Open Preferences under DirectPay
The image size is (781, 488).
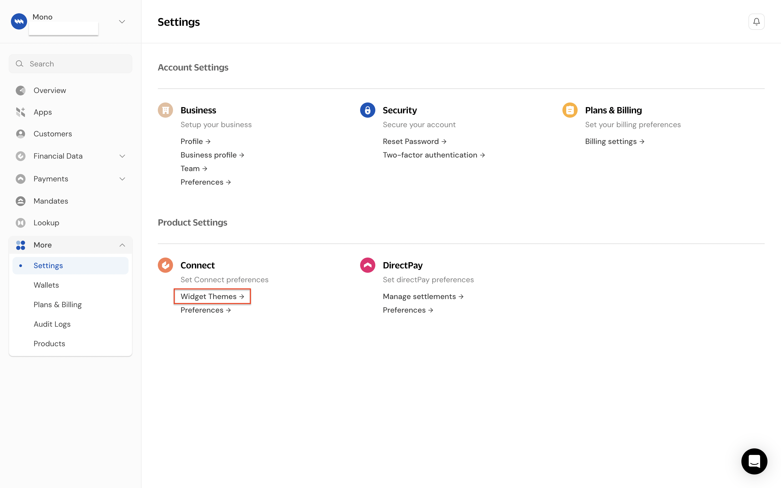408,310
